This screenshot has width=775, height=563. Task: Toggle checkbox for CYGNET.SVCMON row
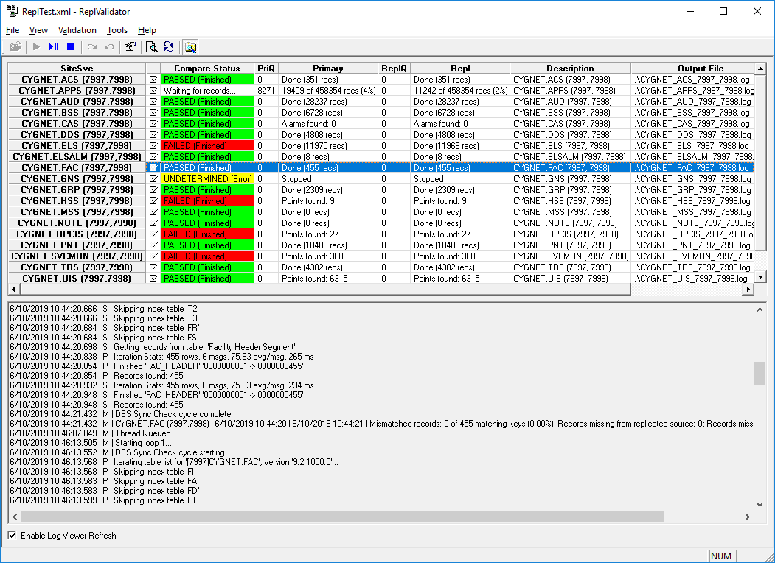click(153, 256)
